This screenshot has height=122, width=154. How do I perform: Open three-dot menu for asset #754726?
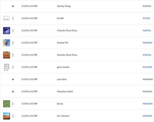click(x=13, y=55)
